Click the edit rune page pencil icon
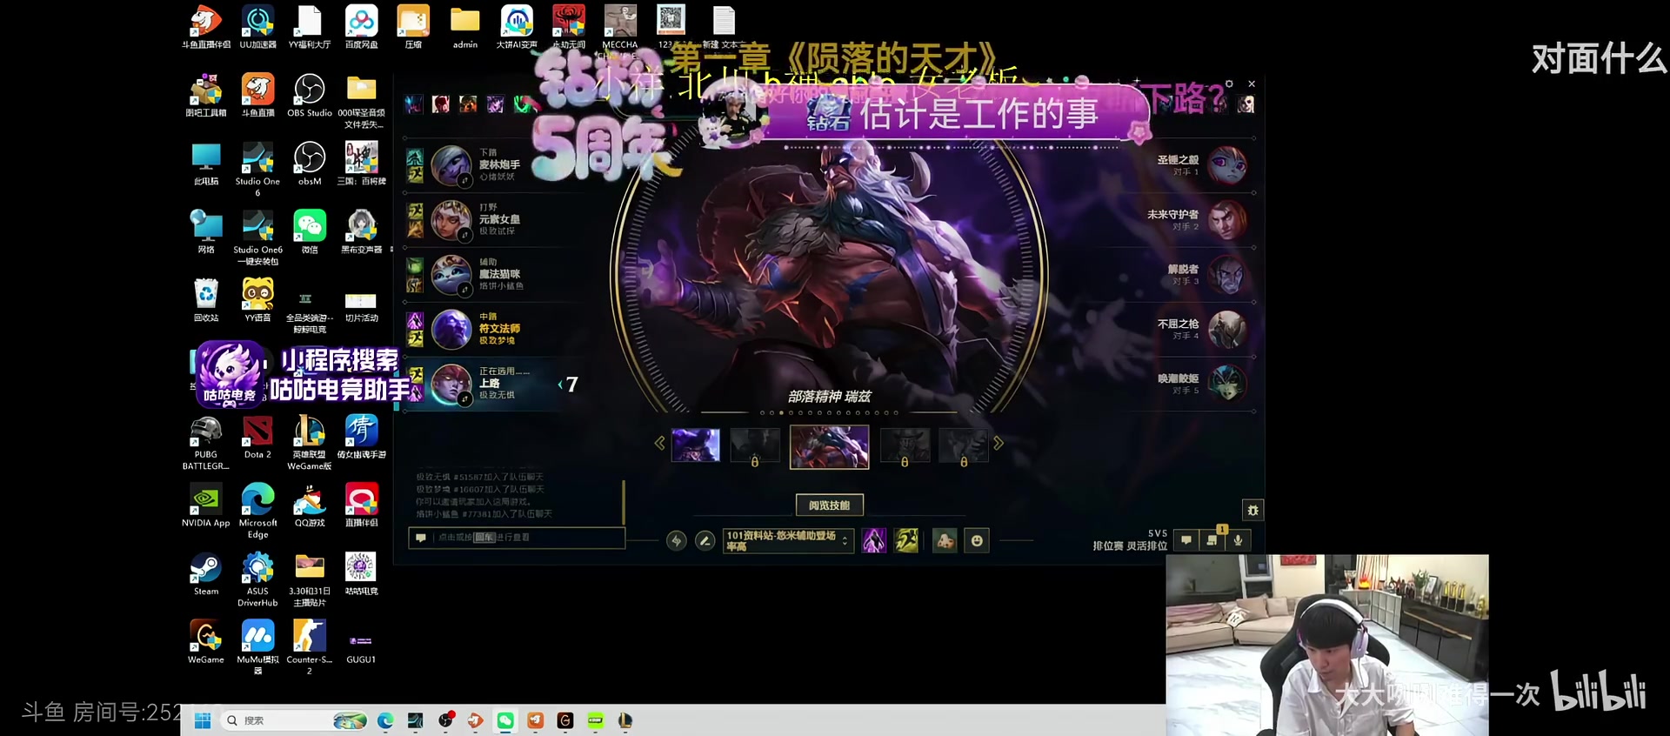The image size is (1670, 736). pyautogui.click(x=705, y=541)
